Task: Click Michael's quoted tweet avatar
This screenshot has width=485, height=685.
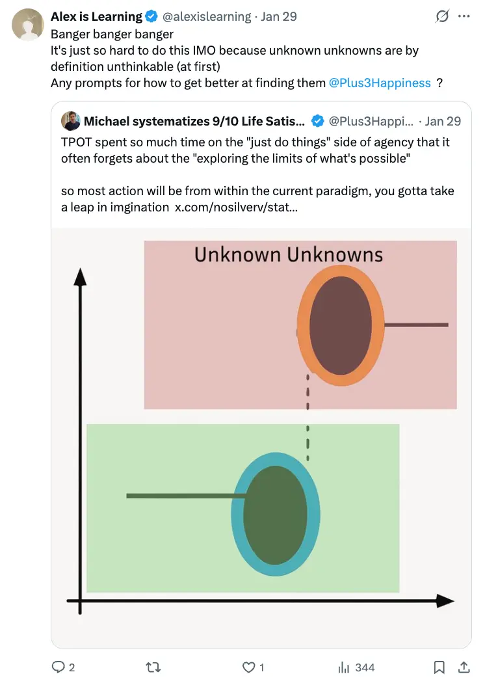Action: [70, 121]
